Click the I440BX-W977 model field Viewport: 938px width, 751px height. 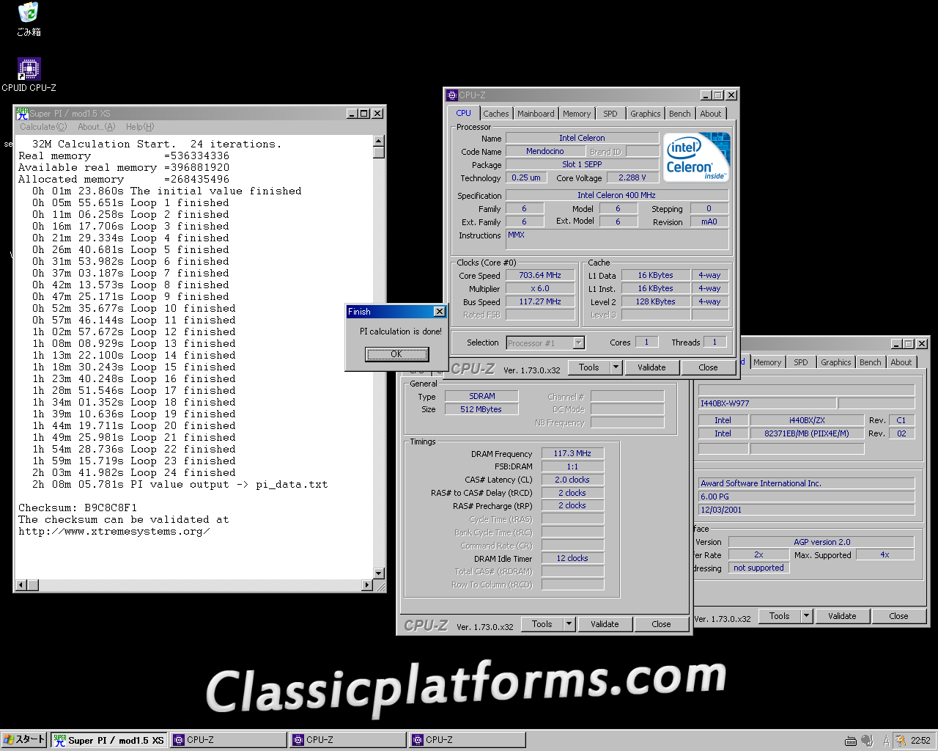coord(767,403)
